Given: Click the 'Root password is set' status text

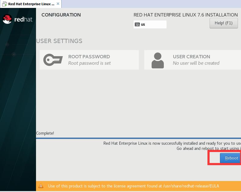Looking at the screenshot, I should [x=89, y=63].
